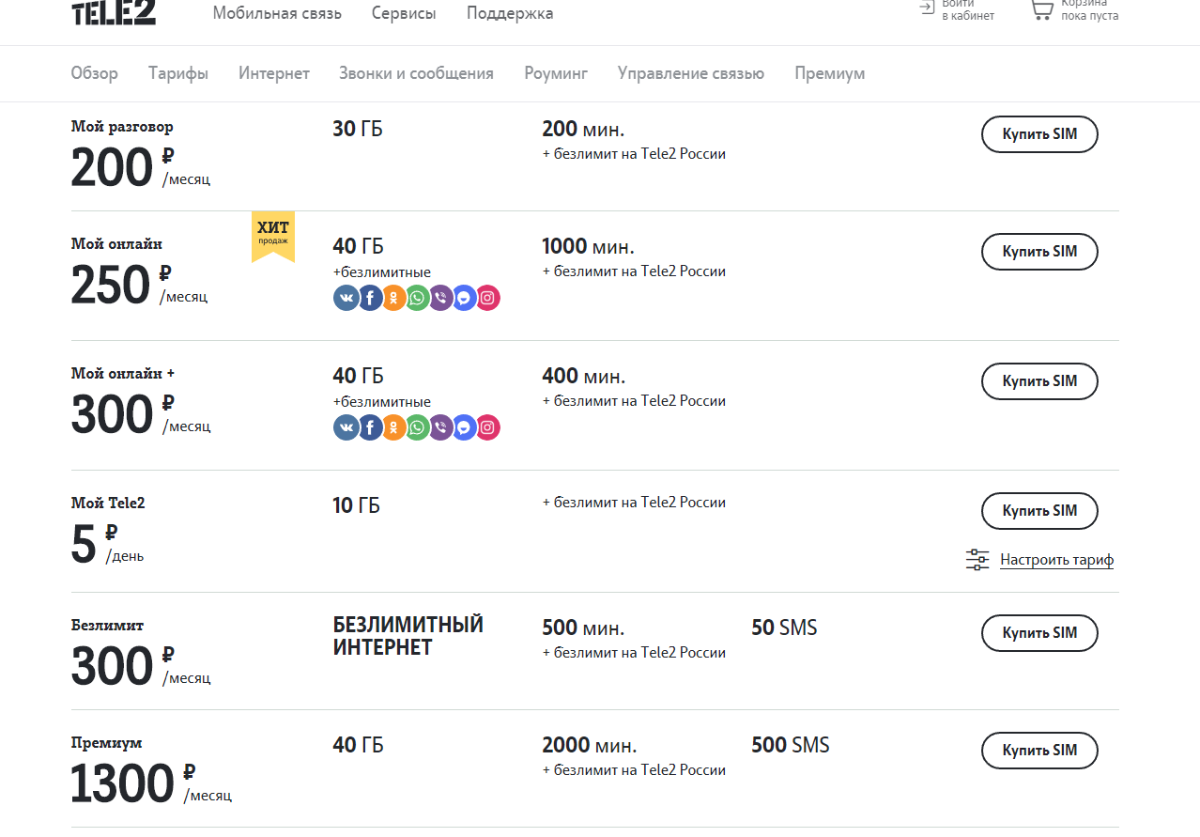Click the ХИТ продаж badge

pos(273,235)
